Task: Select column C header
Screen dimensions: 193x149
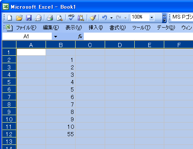Action: pos(90,45)
